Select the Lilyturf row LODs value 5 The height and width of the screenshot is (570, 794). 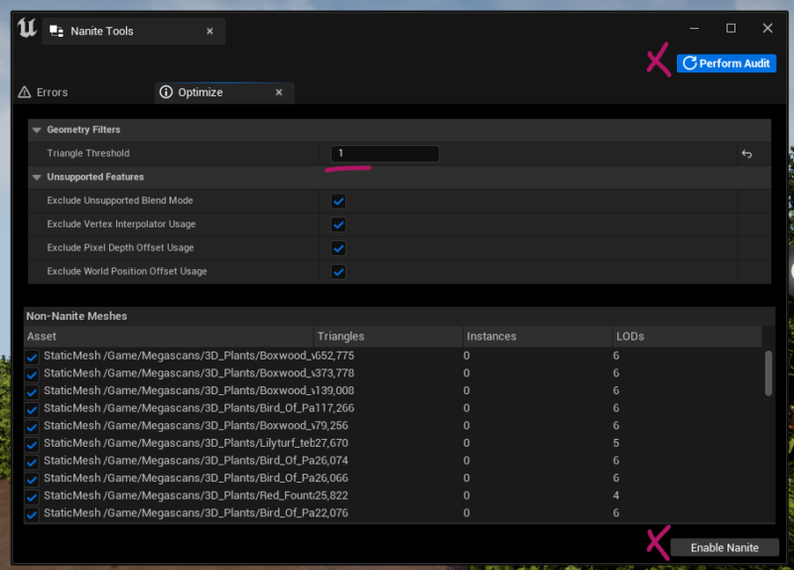pyautogui.click(x=615, y=443)
